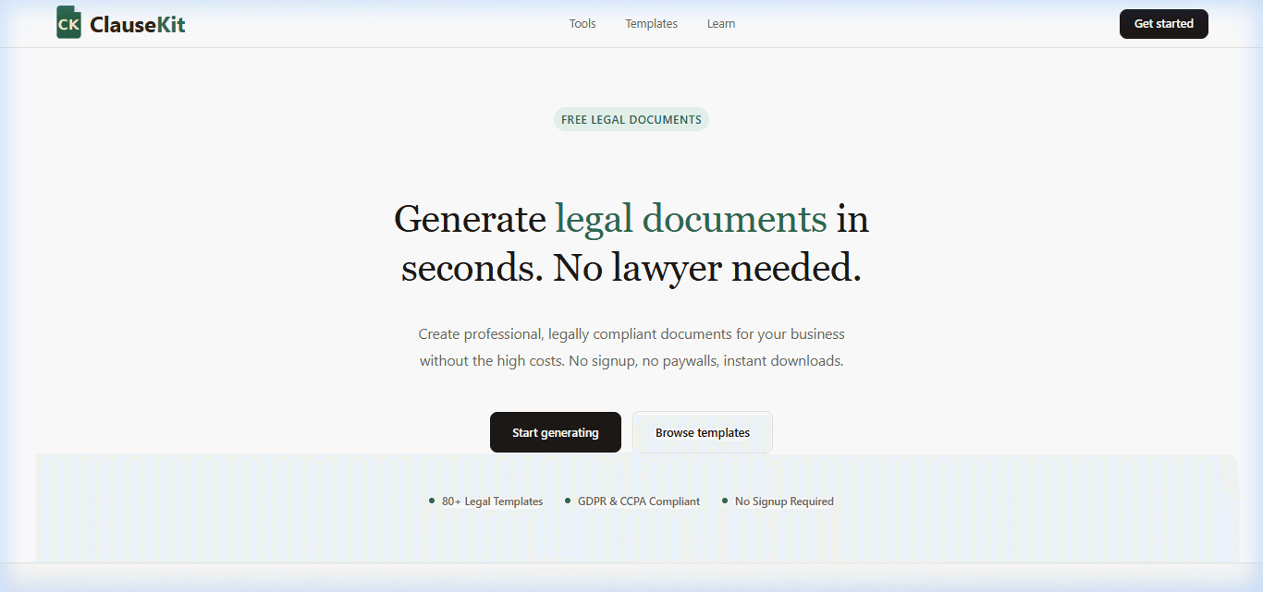Click the green dot beside No Signup Required

coord(725,501)
